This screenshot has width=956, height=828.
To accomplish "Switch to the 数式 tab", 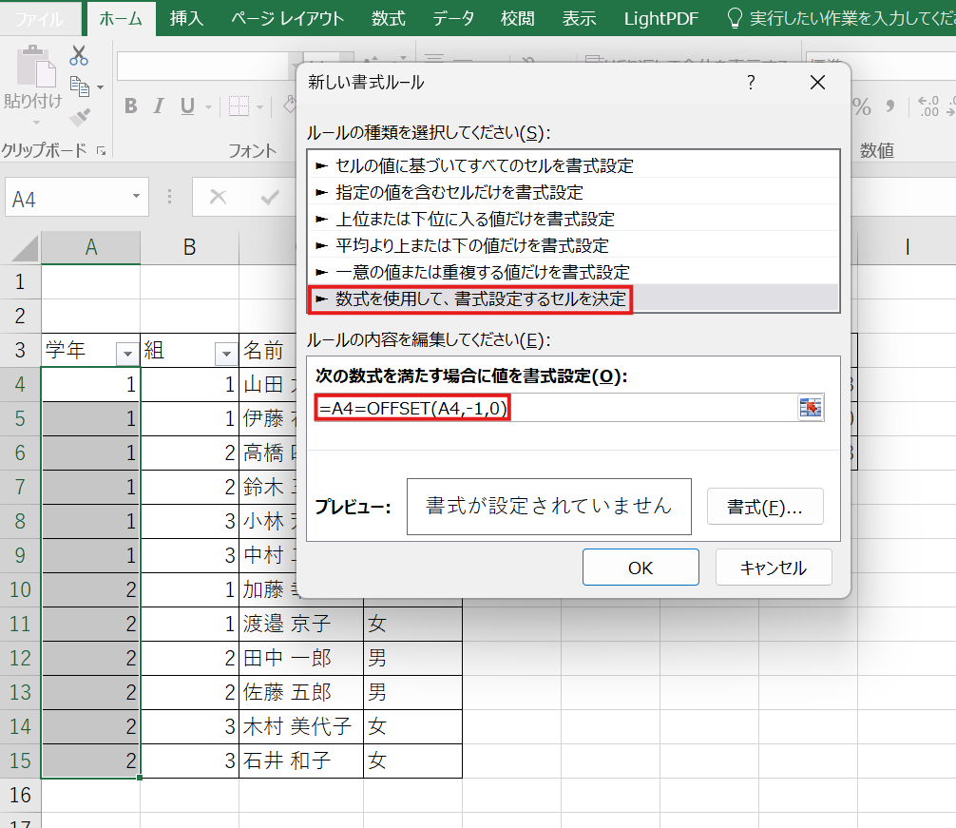I will click(389, 19).
